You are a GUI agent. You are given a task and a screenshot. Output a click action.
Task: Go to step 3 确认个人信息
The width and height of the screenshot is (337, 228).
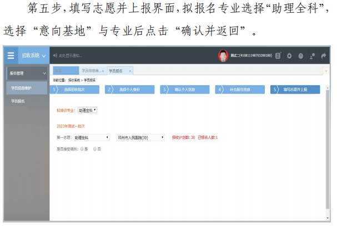click(x=185, y=90)
